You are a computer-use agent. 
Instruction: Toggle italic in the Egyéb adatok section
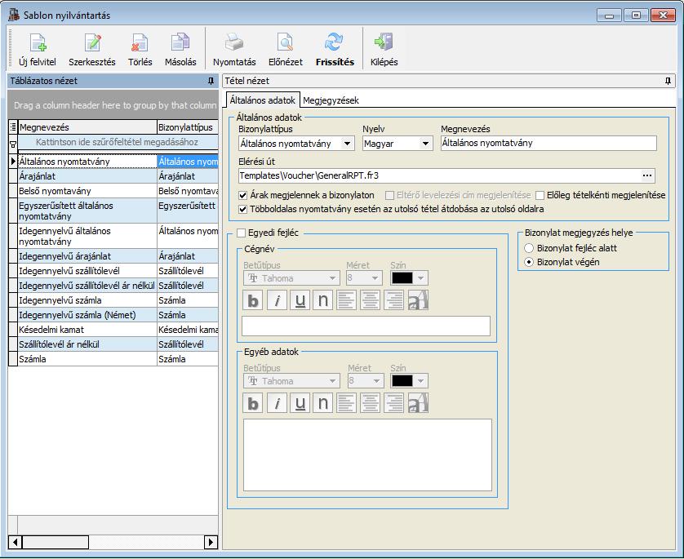click(277, 403)
